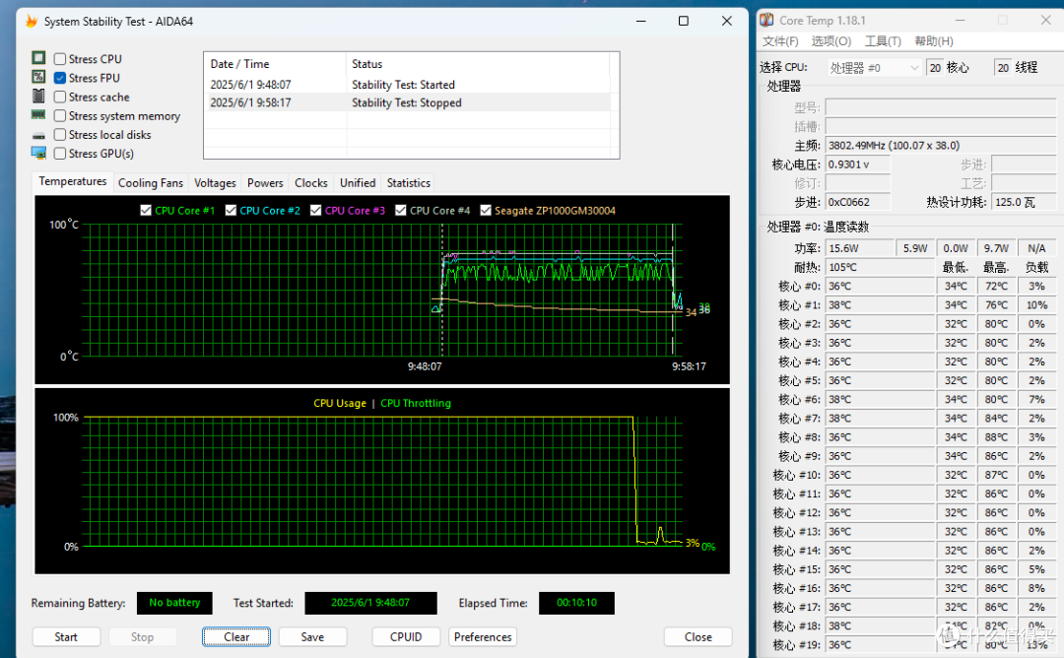
Task: Click the 主频 frequency field 3802.49MHz
Action: pos(941,146)
